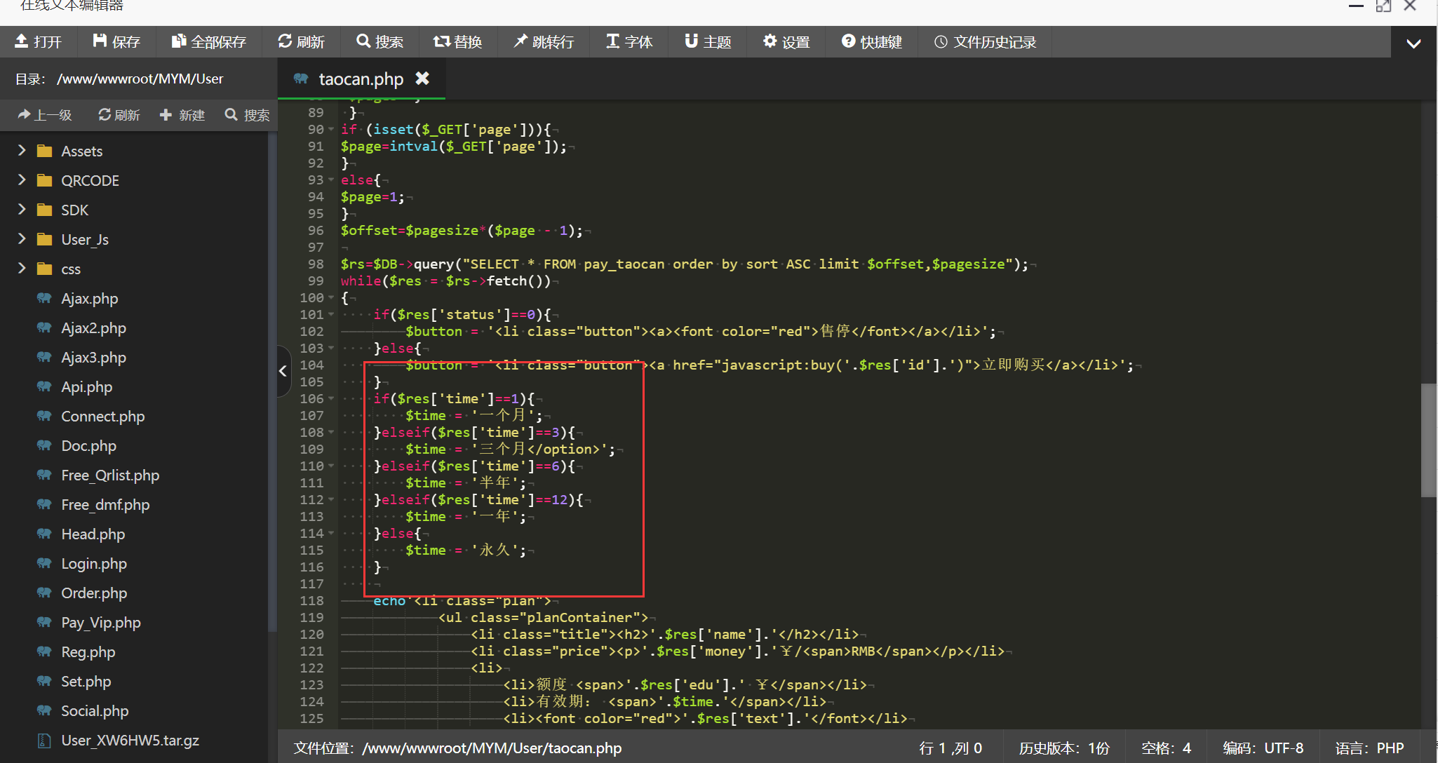Click the 历史版本: 1份 status entry
Viewport: 1438px width, 763px height.
click(x=1064, y=748)
